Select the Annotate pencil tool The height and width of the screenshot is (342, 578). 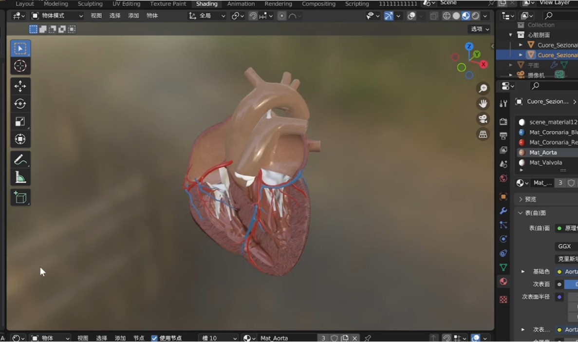coord(20,159)
